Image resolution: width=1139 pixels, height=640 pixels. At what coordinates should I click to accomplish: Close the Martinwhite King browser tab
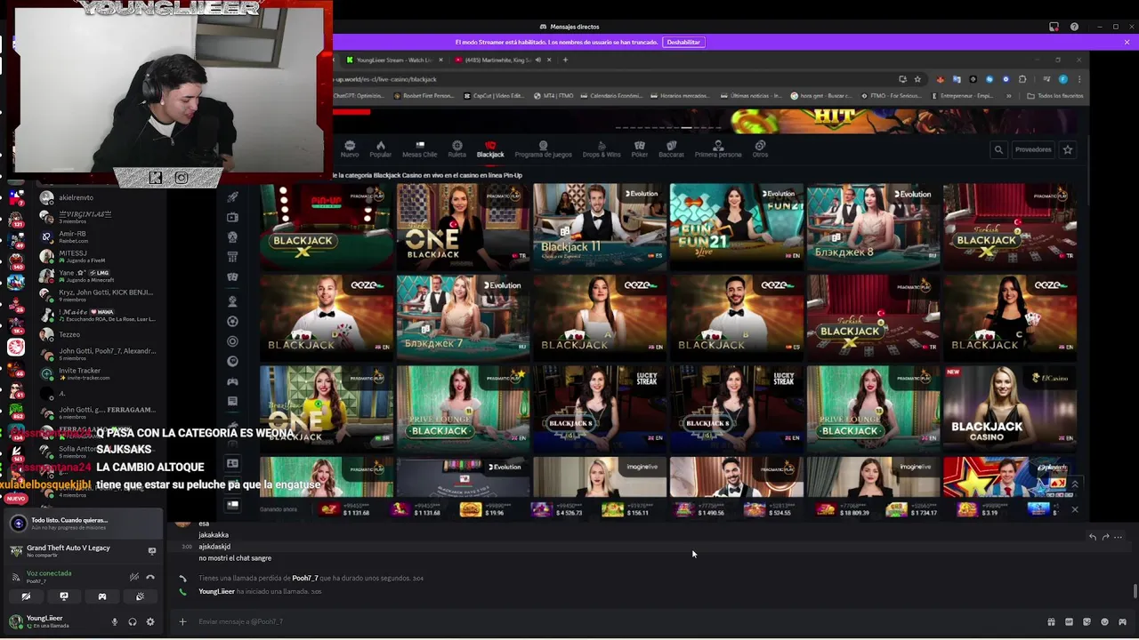click(x=549, y=60)
